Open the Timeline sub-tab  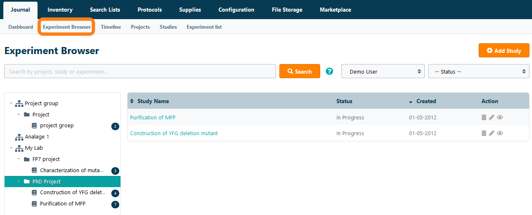[111, 27]
